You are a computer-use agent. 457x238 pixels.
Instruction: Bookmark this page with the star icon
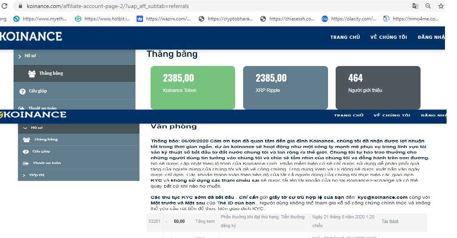point(441,6)
